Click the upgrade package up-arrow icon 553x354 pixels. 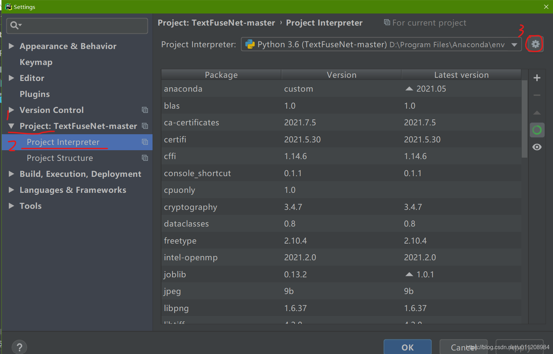537,113
